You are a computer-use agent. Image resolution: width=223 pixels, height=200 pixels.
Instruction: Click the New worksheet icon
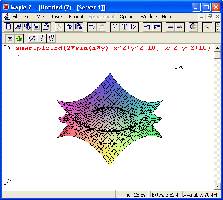pyautogui.click(x=9, y=27)
